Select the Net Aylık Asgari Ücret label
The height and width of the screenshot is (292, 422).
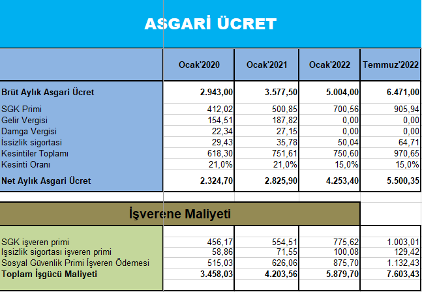tap(46, 181)
